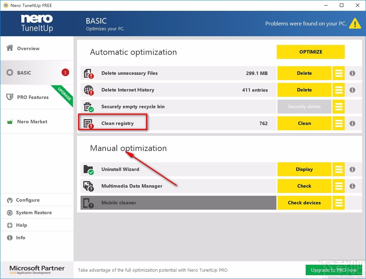Click the System Restore icon
The image size is (366, 279).
click(x=10, y=213)
